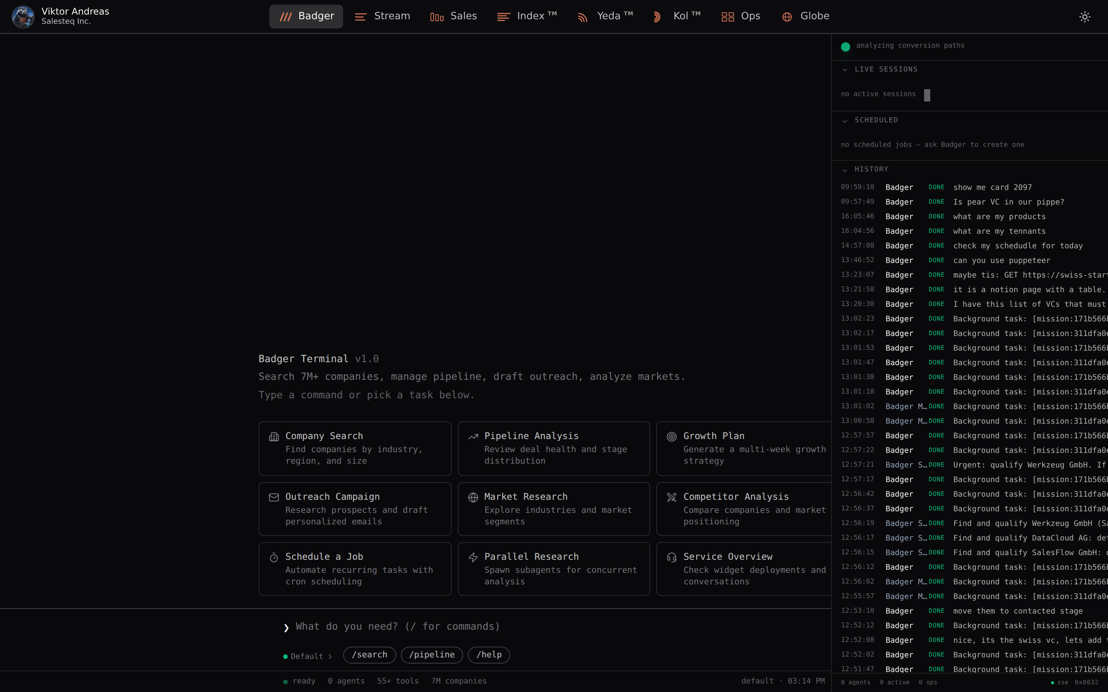Run the /search command button
Viewport: 1108px width, 692px height.
tap(369, 654)
